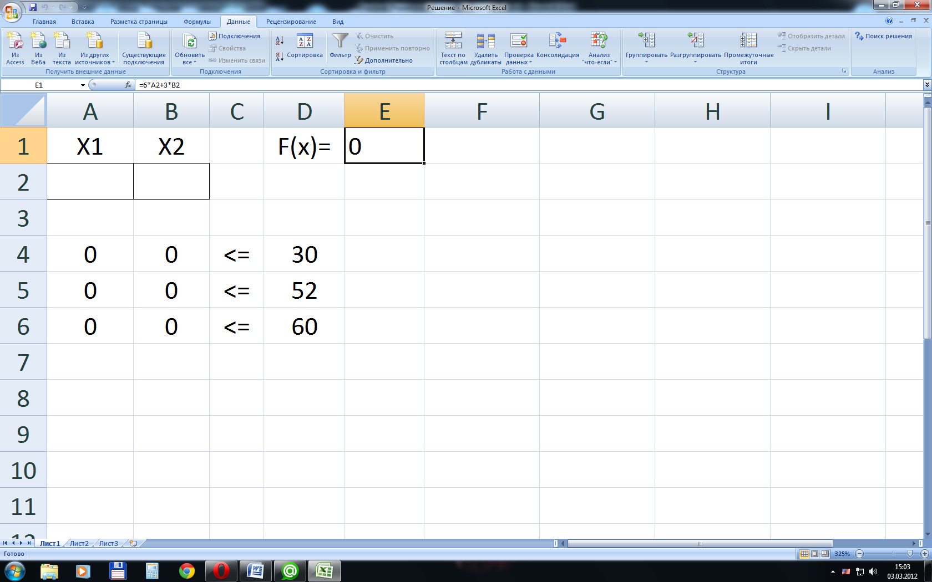Open Дополнительно advanced filter
The image size is (932, 582).
(384, 60)
